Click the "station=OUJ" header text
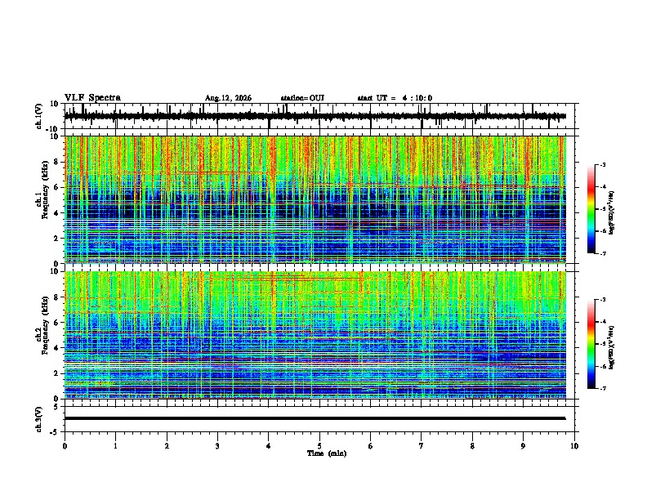 click(302, 98)
